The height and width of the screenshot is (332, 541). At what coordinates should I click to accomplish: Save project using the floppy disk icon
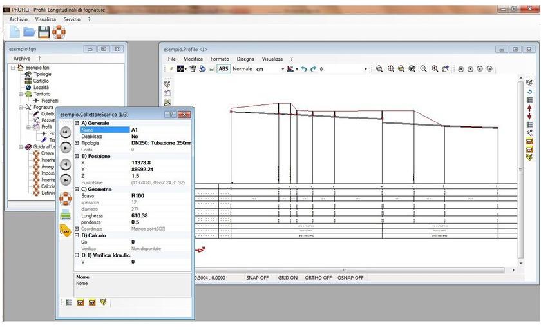(x=44, y=32)
